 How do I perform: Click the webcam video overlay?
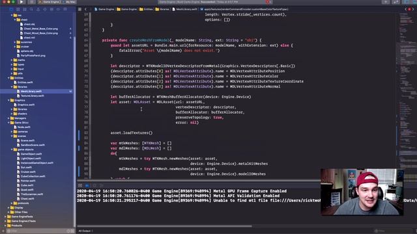click(x=362, y=192)
